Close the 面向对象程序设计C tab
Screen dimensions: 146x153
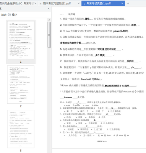(x=35, y=3)
